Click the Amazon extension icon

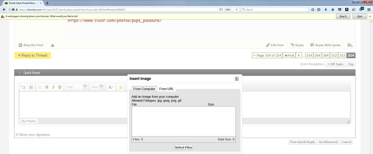tap(347, 10)
